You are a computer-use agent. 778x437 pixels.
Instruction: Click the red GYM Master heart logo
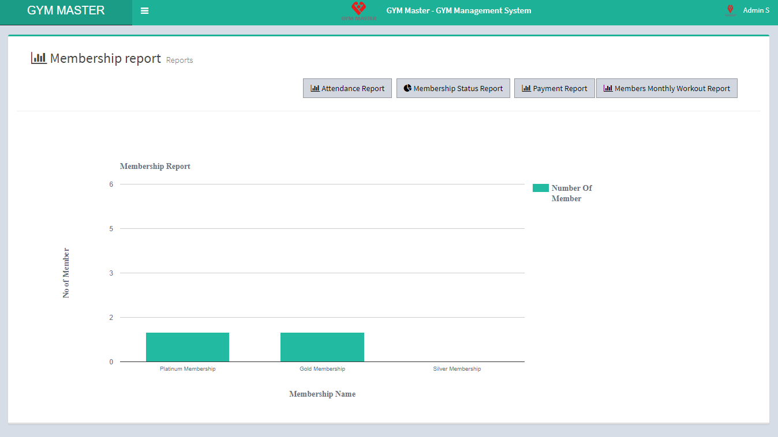(x=358, y=10)
